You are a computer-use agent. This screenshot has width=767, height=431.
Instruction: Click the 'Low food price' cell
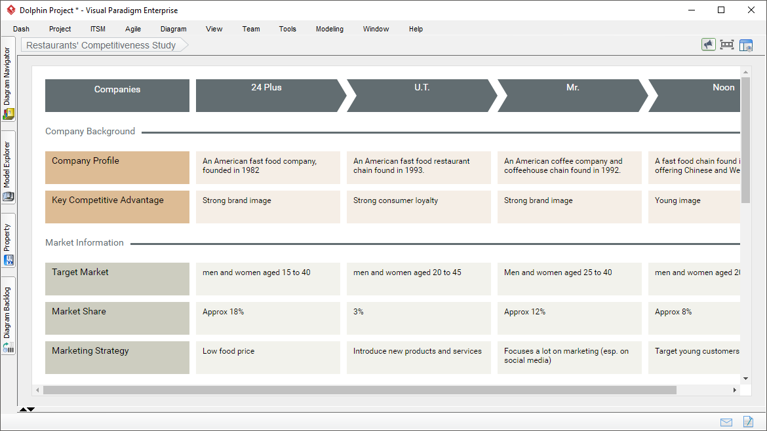point(268,358)
